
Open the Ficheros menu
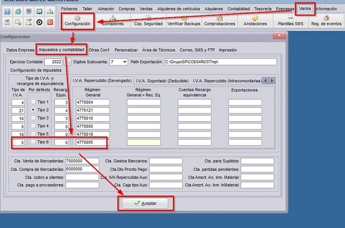point(69,9)
